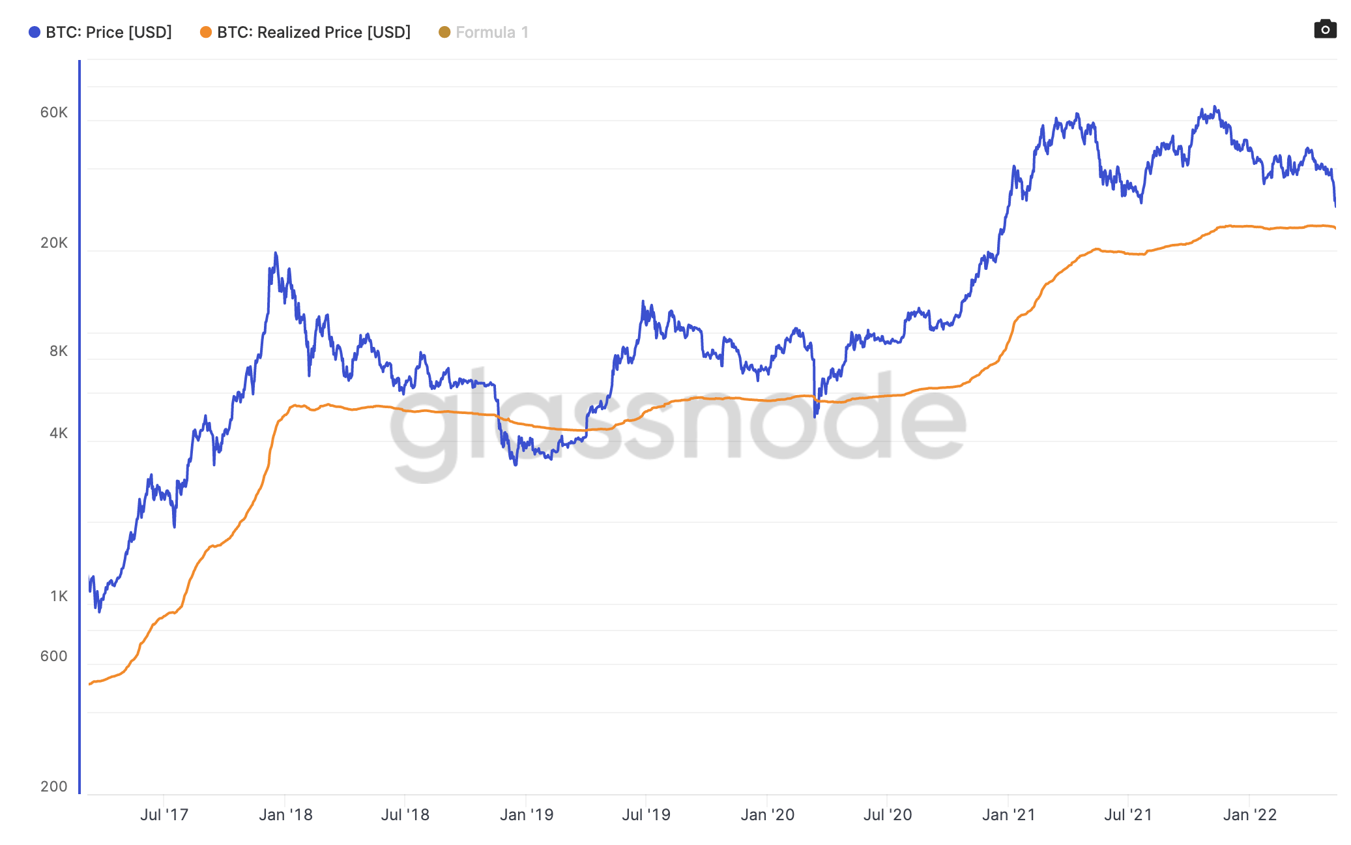Click the Jul '19 x-axis label
1351x845 pixels.
pyautogui.click(x=646, y=814)
